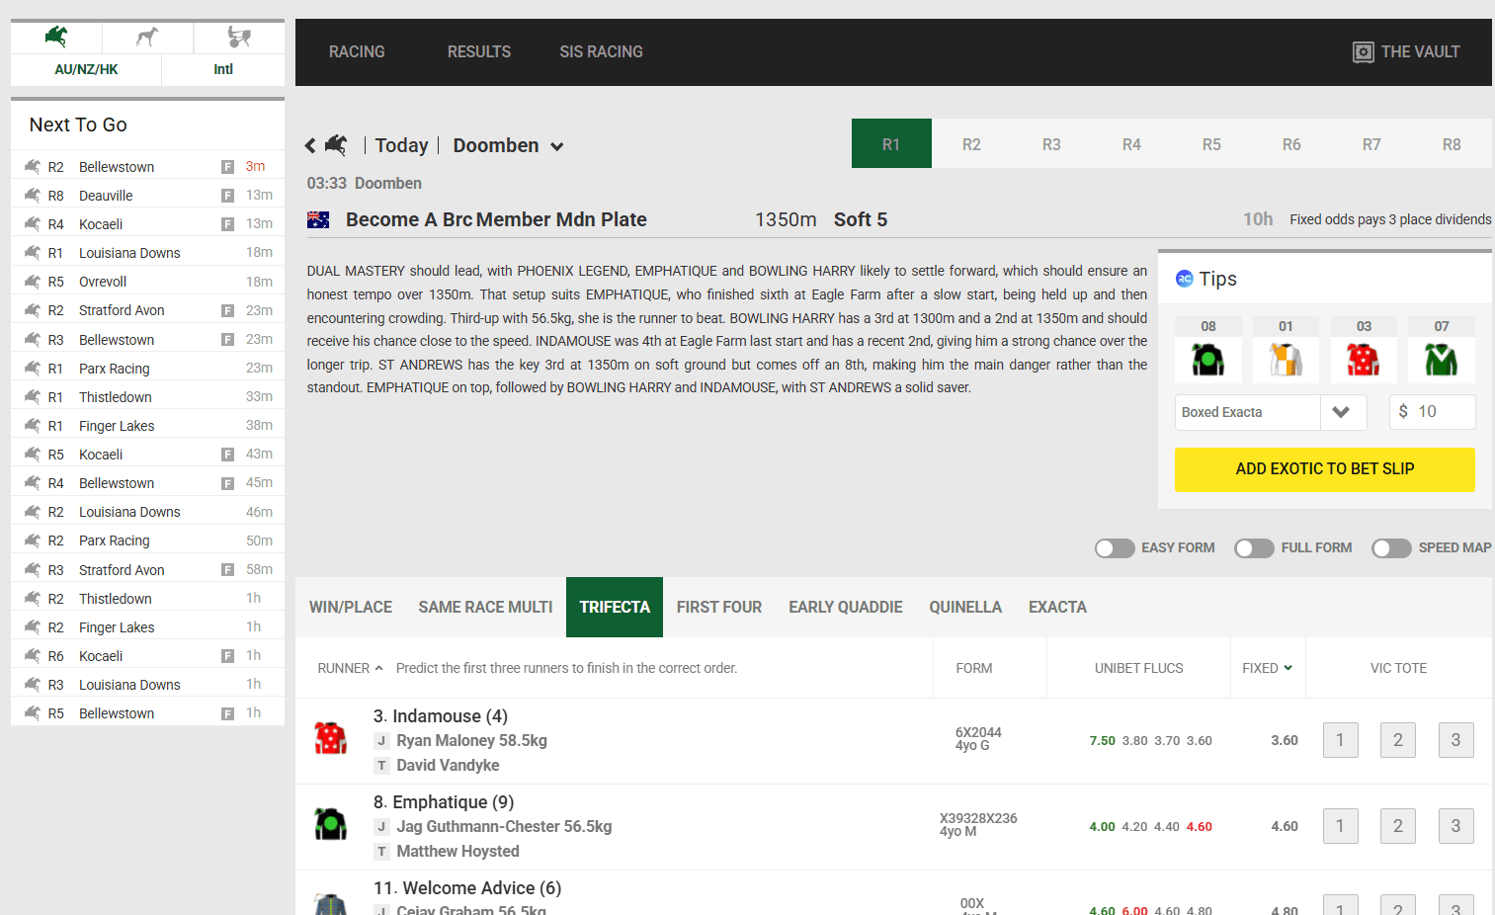This screenshot has width=1495, height=915.
Task: Pick Indamouse for 1st place
Action: click(x=1340, y=740)
